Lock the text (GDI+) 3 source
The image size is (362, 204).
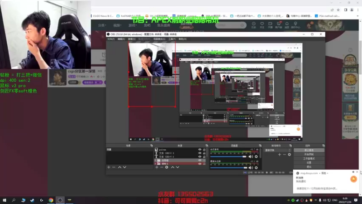(204, 153)
